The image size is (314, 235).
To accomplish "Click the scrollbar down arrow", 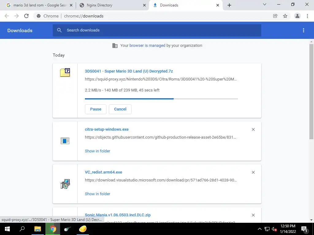I will click(311, 220).
